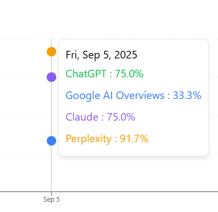Select the purple Claude data point

click(x=51, y=77)
